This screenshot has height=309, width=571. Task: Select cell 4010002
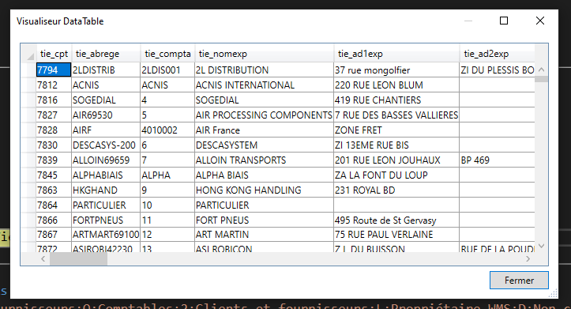[x=167, y=130]
